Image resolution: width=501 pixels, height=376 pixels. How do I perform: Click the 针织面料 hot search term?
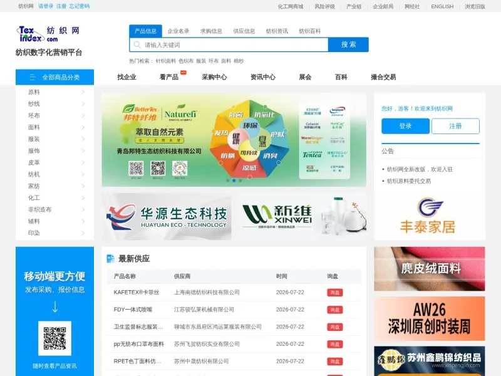coord(166,61)
